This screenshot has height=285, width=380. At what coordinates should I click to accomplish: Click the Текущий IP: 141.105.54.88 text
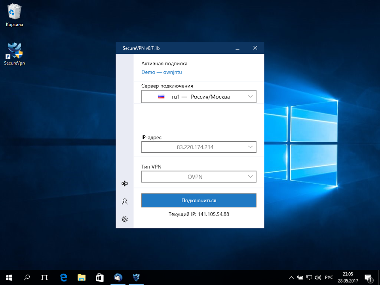click(199, 214)
